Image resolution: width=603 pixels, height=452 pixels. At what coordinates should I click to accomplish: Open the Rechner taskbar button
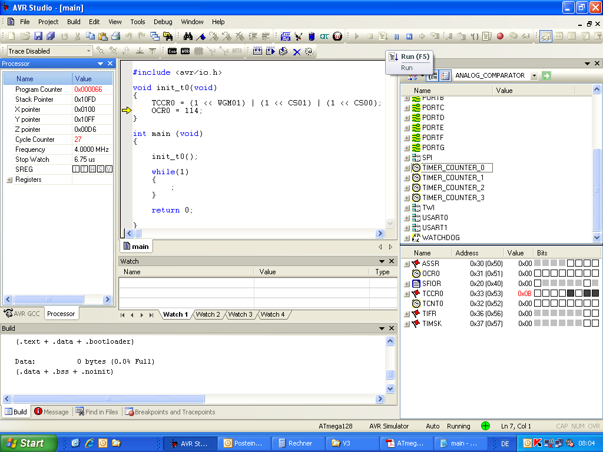297,443
